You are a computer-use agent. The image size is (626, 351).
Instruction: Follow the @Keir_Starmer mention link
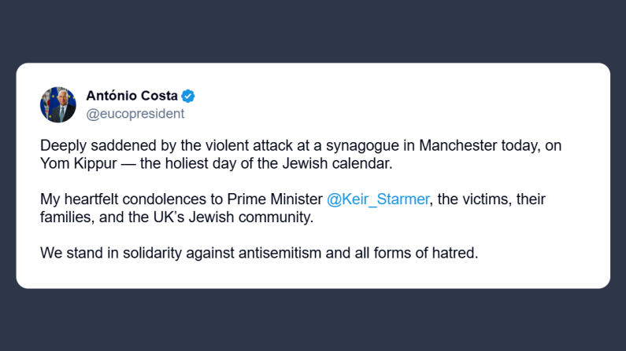(377, 199)
